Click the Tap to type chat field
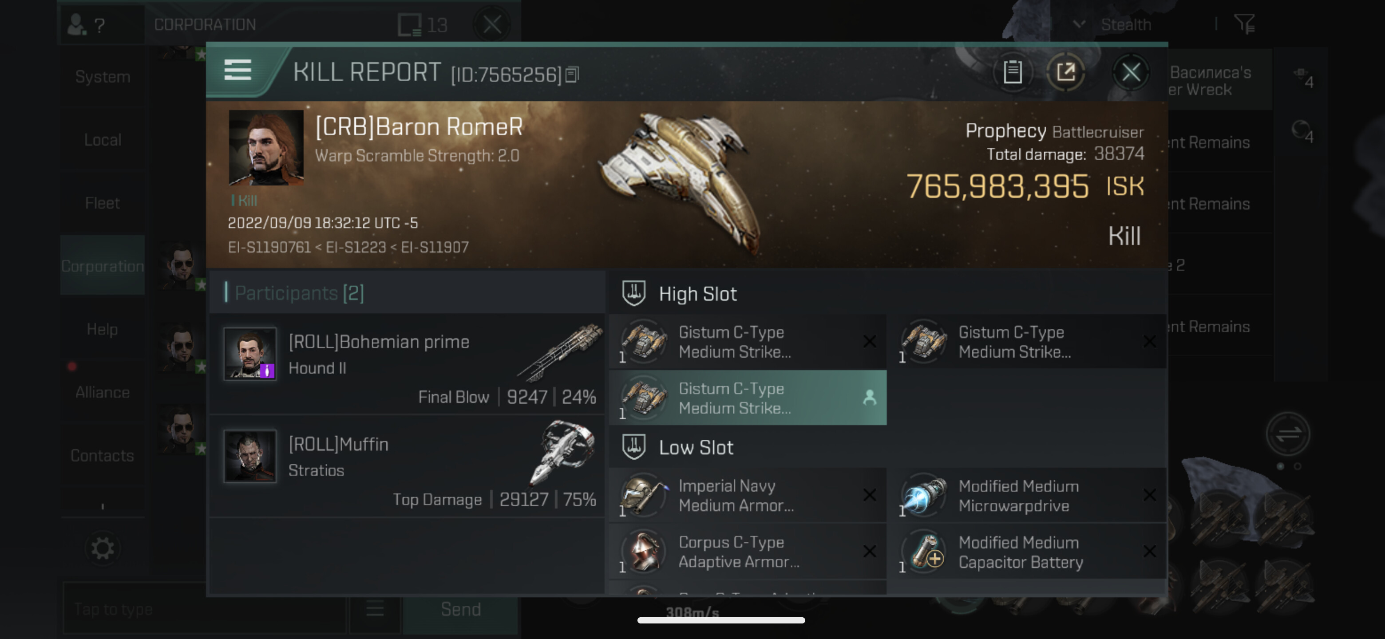Viewport: 1385px width, 639px height. (204, 609)
